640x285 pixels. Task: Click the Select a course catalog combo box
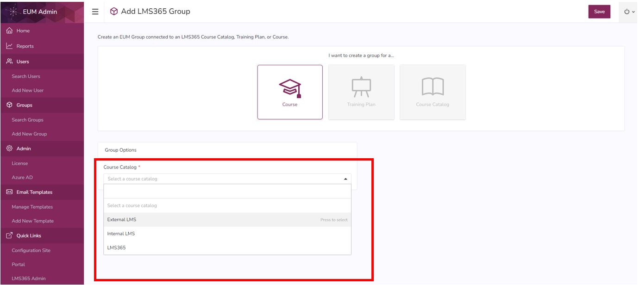click(227, 179)
